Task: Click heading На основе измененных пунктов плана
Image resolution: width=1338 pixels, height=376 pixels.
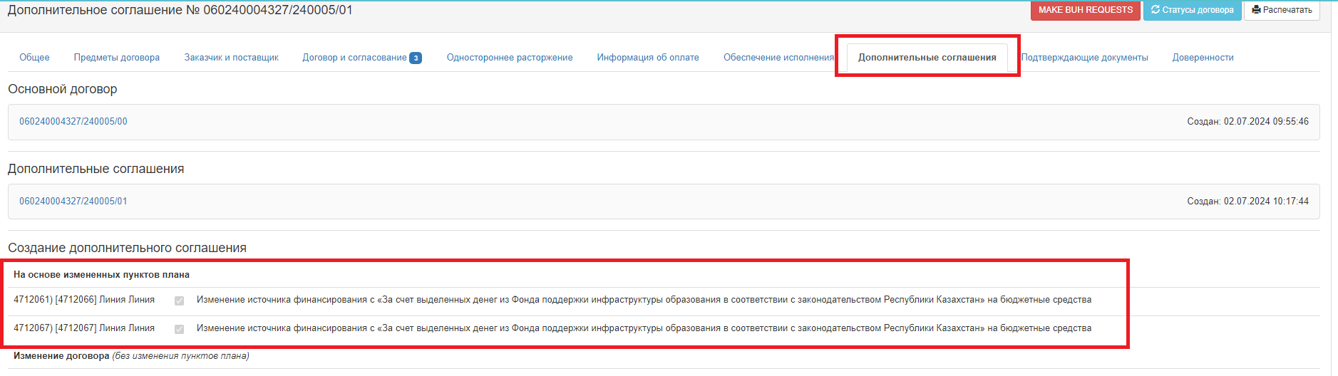Action: (101, 275)
